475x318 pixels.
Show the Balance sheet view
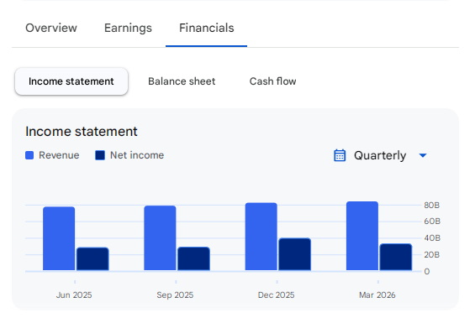[182, 81]
